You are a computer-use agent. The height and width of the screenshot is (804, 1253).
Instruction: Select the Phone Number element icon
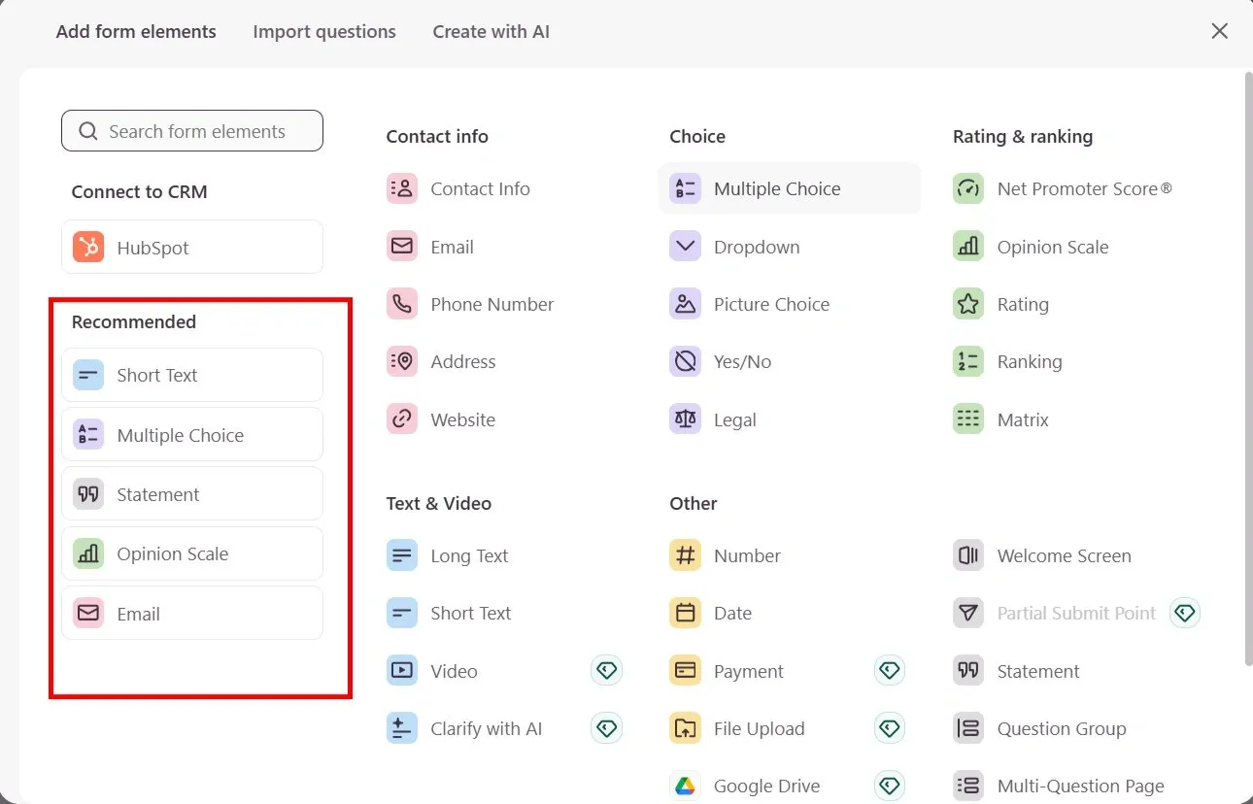(402, 304)
